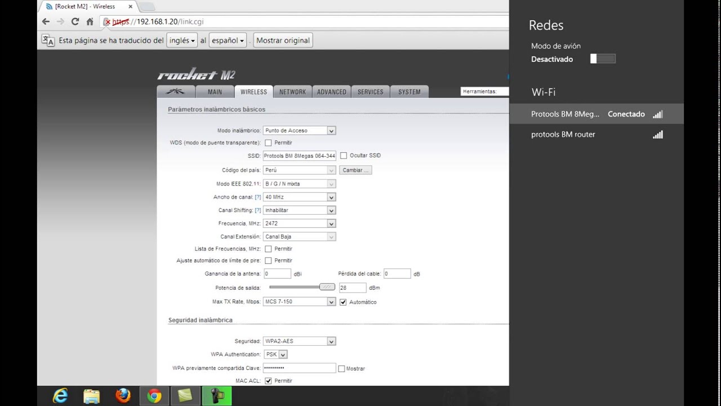Check the Ocultar SSID box

point(344,156)
